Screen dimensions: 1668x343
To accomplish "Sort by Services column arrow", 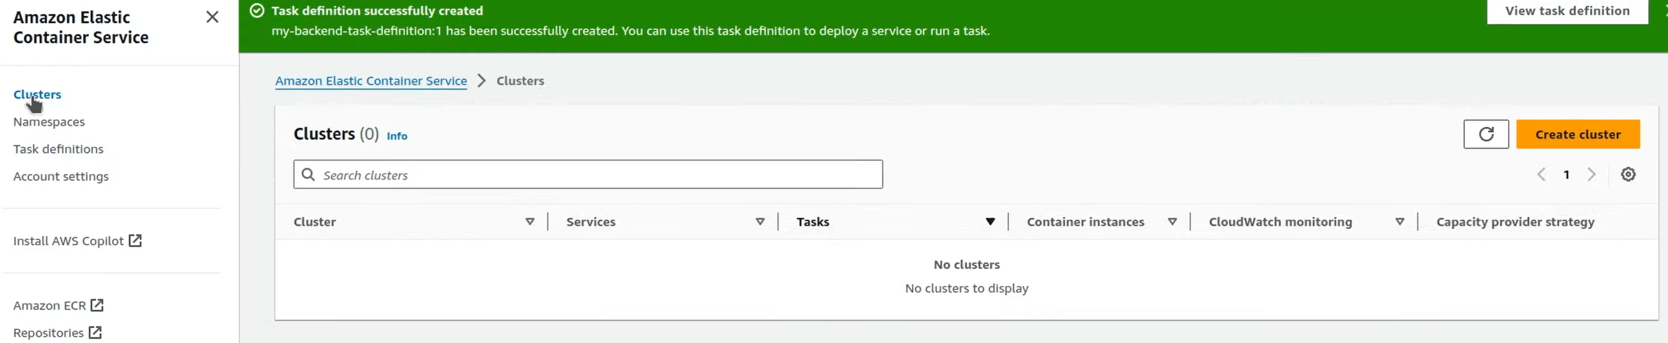I will pos(759,222).
